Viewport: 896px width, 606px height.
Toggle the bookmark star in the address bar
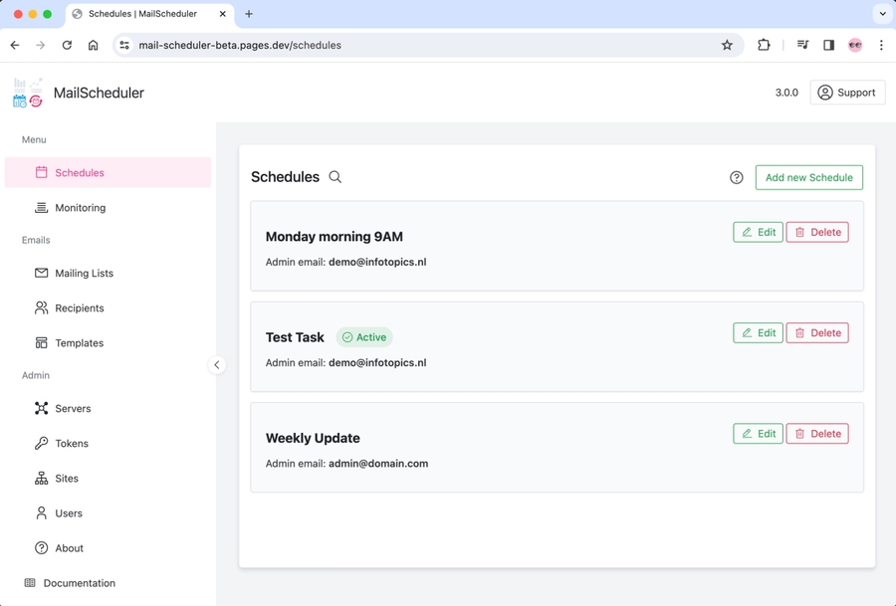(x=727, y=45)
